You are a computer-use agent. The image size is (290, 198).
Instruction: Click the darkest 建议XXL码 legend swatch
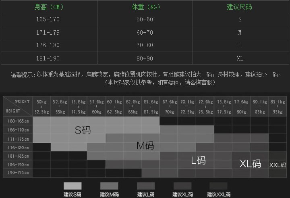click(219, 186)
